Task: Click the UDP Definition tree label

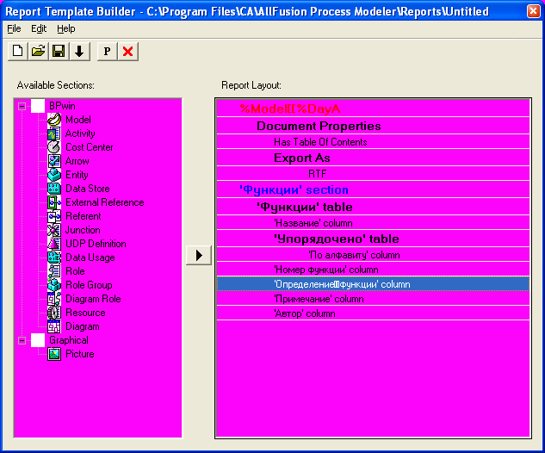Action: 96,244
